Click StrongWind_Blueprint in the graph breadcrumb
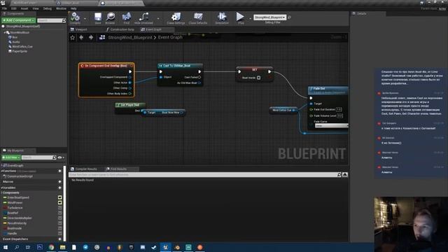The image size is (448, 252). [130, 37]
